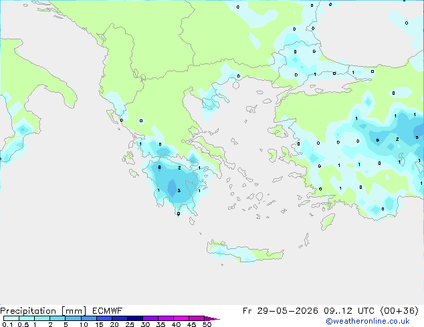Pick the 10–15 mm legend swatch
The height and width of the screenshot is (327, 424).
tap(89, 318)
